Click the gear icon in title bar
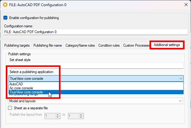This screenshot has height=128, width=191. [5, 5]
